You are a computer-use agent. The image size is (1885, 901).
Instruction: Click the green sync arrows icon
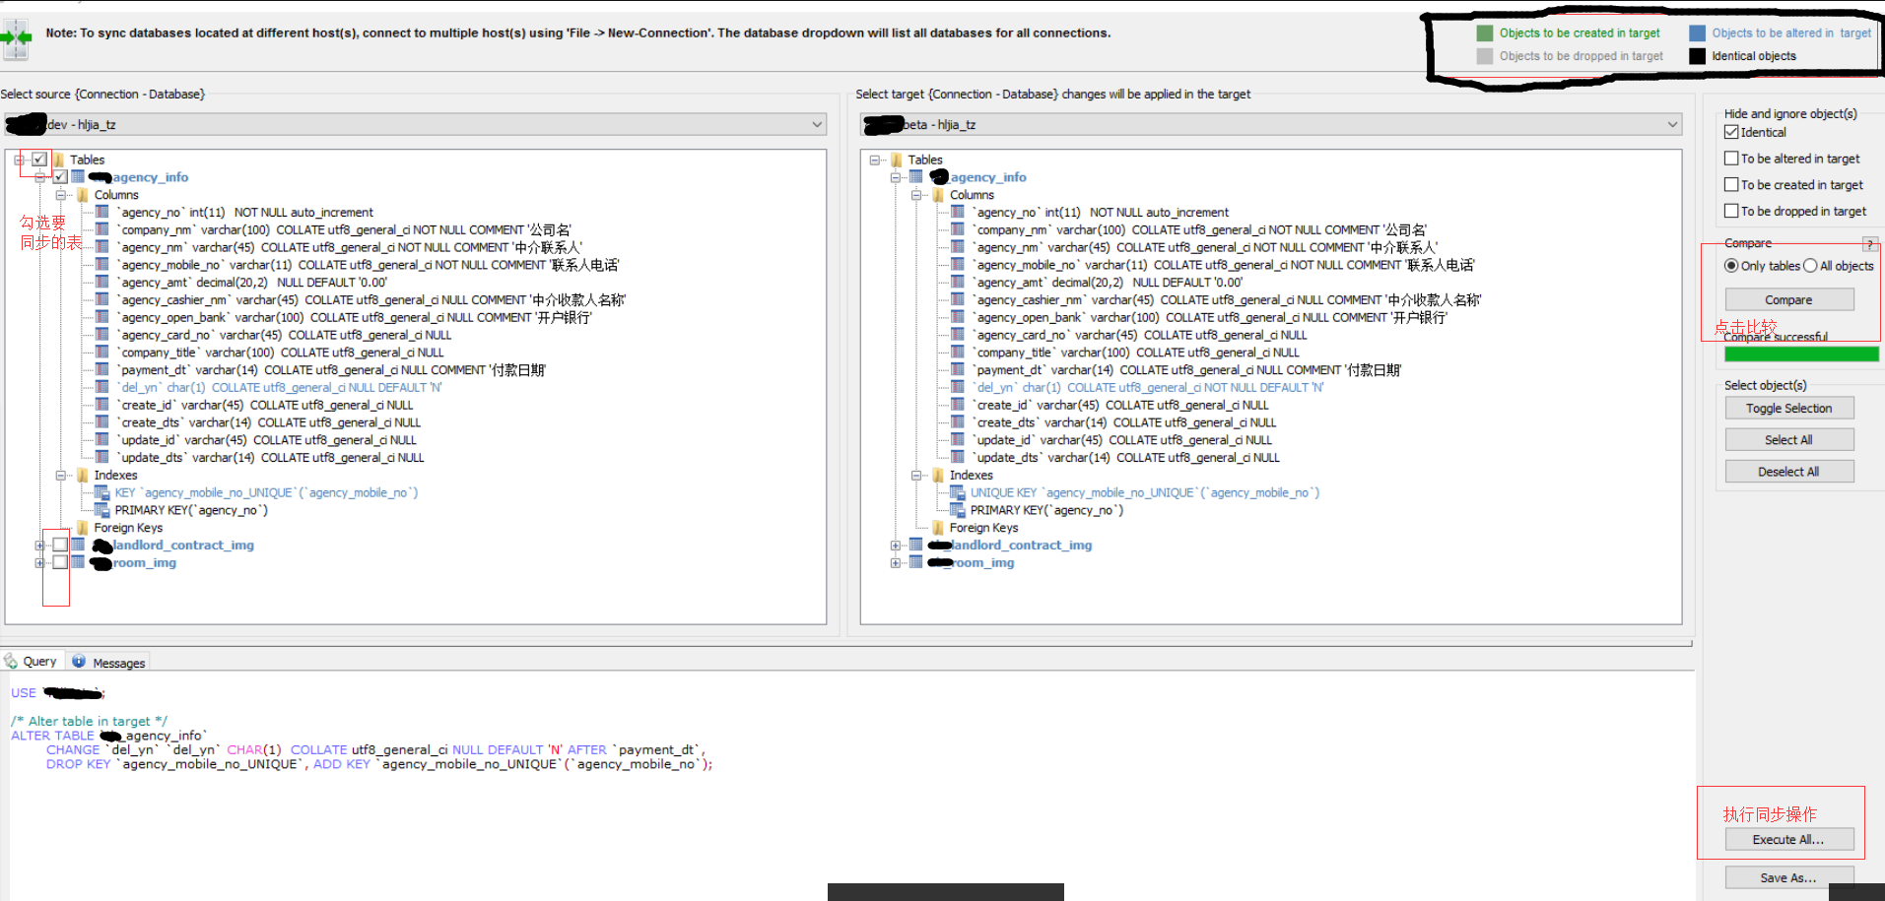[17, 37]
